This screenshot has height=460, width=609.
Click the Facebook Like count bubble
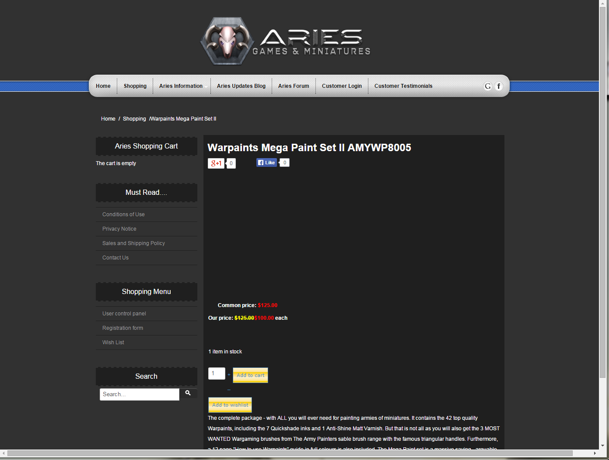(x=284, y=163)
